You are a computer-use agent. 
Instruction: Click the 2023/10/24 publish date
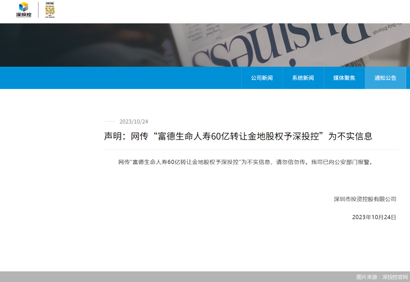coord(134,122)
